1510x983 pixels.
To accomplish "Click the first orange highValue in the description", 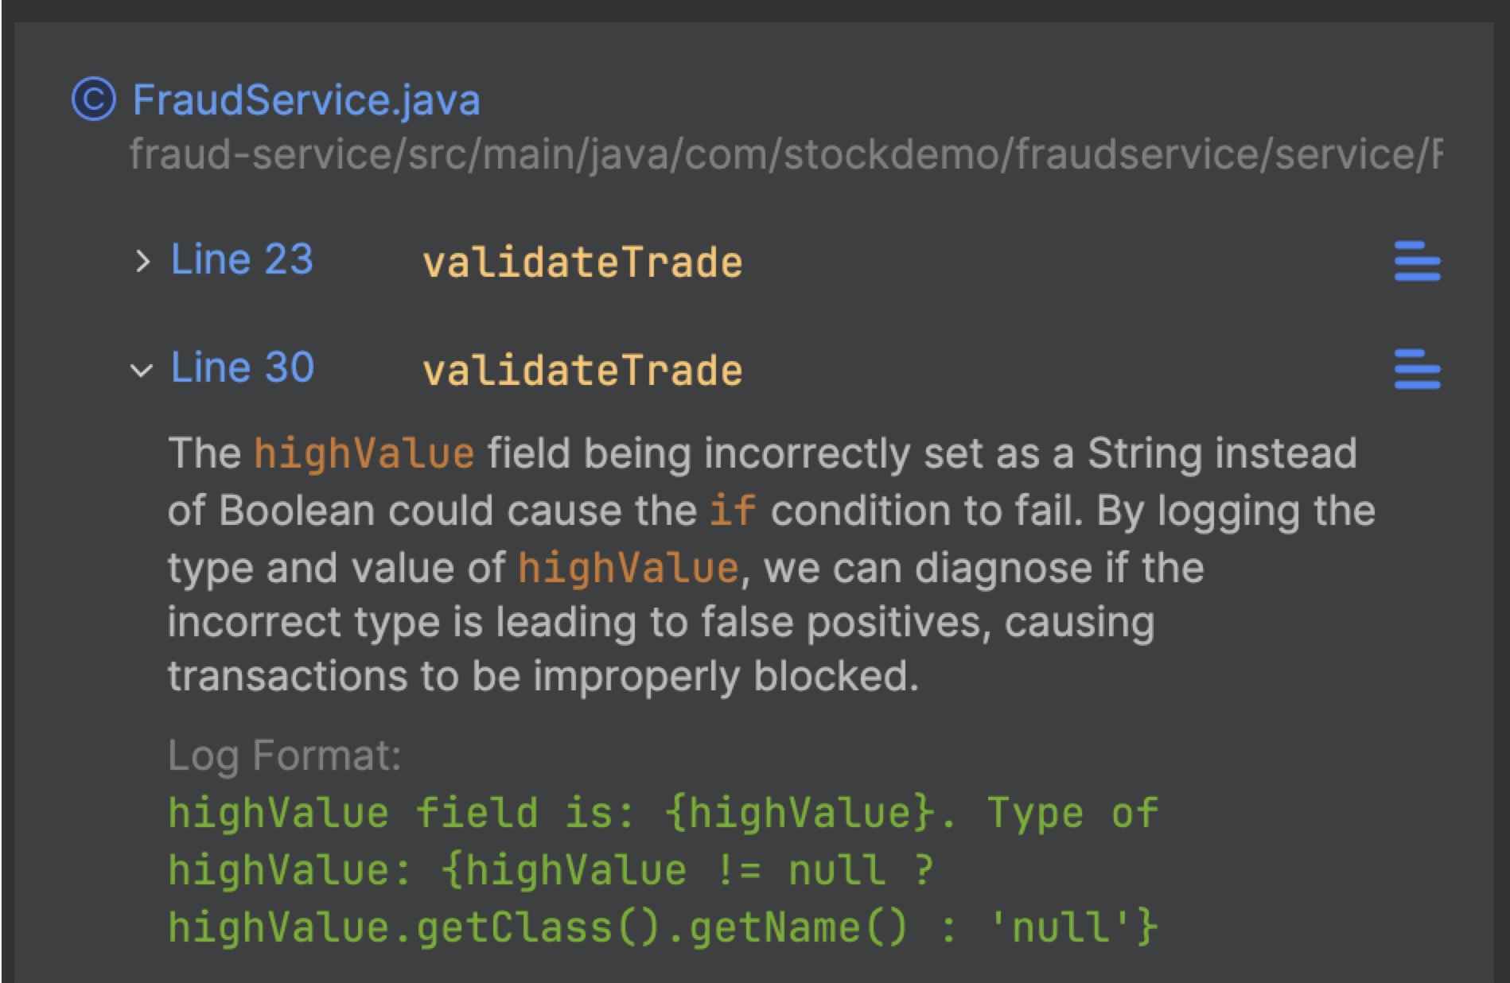I will [364, 453].
